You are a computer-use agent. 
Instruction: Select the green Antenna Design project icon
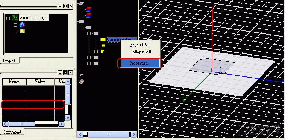coord(15,18)
